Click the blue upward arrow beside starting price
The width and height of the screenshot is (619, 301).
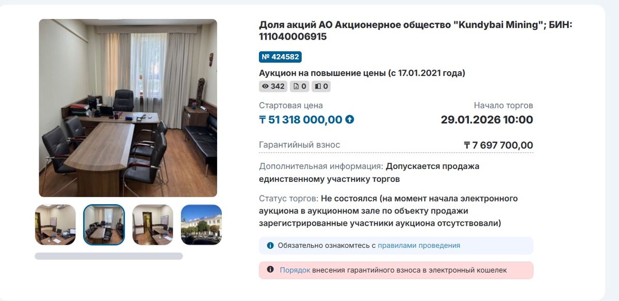tap(350, 119)
